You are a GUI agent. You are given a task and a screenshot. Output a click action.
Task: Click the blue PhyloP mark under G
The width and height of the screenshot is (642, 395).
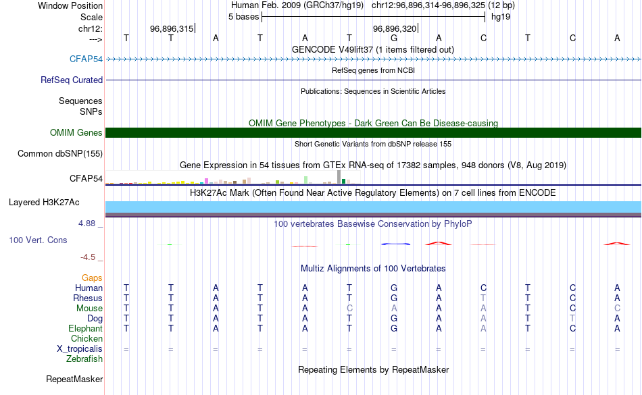pyautogui.click(x=395, y=244)
